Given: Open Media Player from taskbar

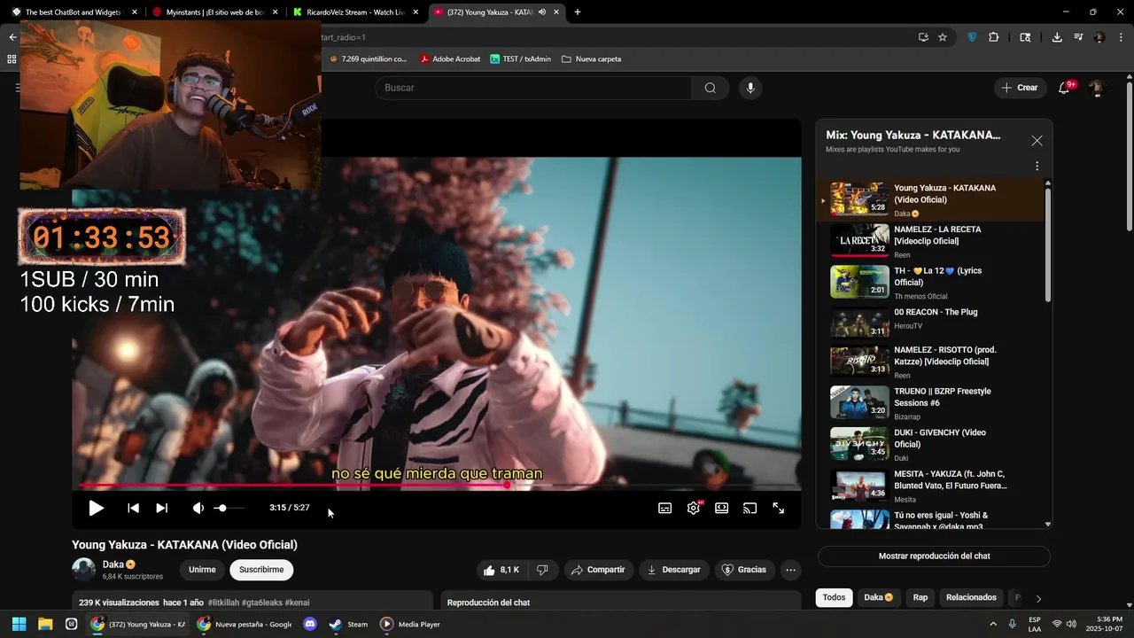Looking at the screenshot, I should coord(410,624).
